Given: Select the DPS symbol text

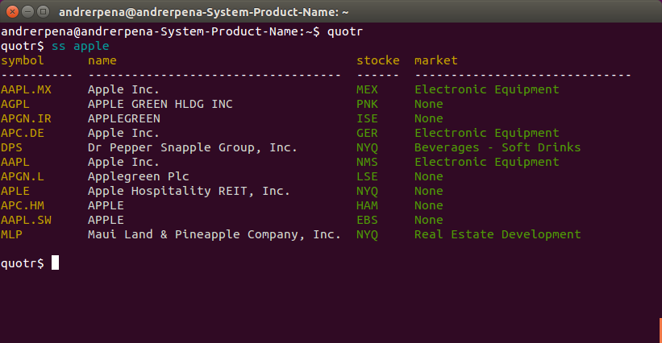Looking at the screenshot, I should [11, 147].
